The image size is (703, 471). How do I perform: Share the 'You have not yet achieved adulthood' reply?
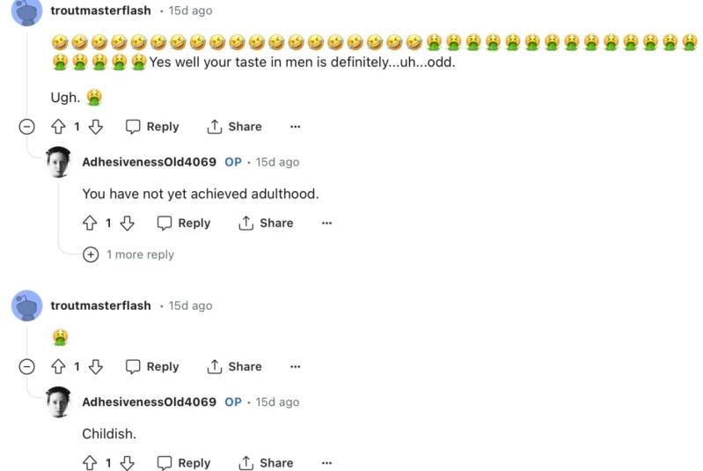tap(266, 223)
